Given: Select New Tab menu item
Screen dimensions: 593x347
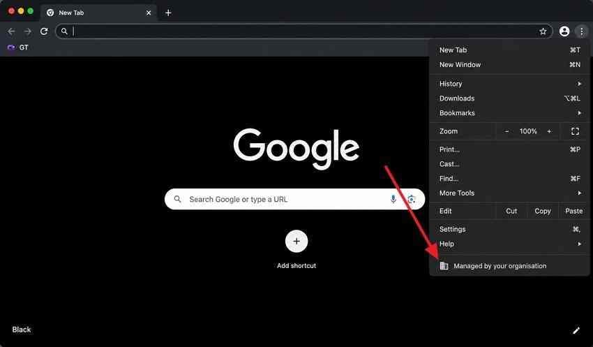Looking at the screenshot, I should pyautogui.click(x=509, y=50).
